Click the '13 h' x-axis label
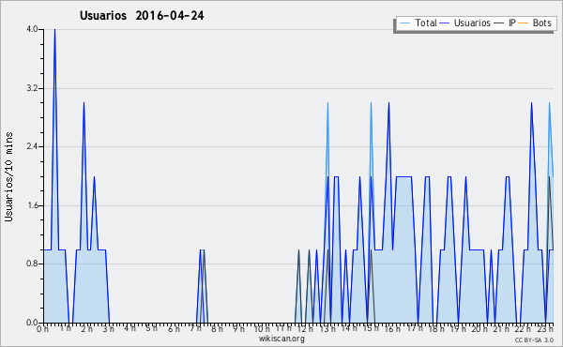The height and width of the screenshot is (347, 563). (x=327, y=328)
